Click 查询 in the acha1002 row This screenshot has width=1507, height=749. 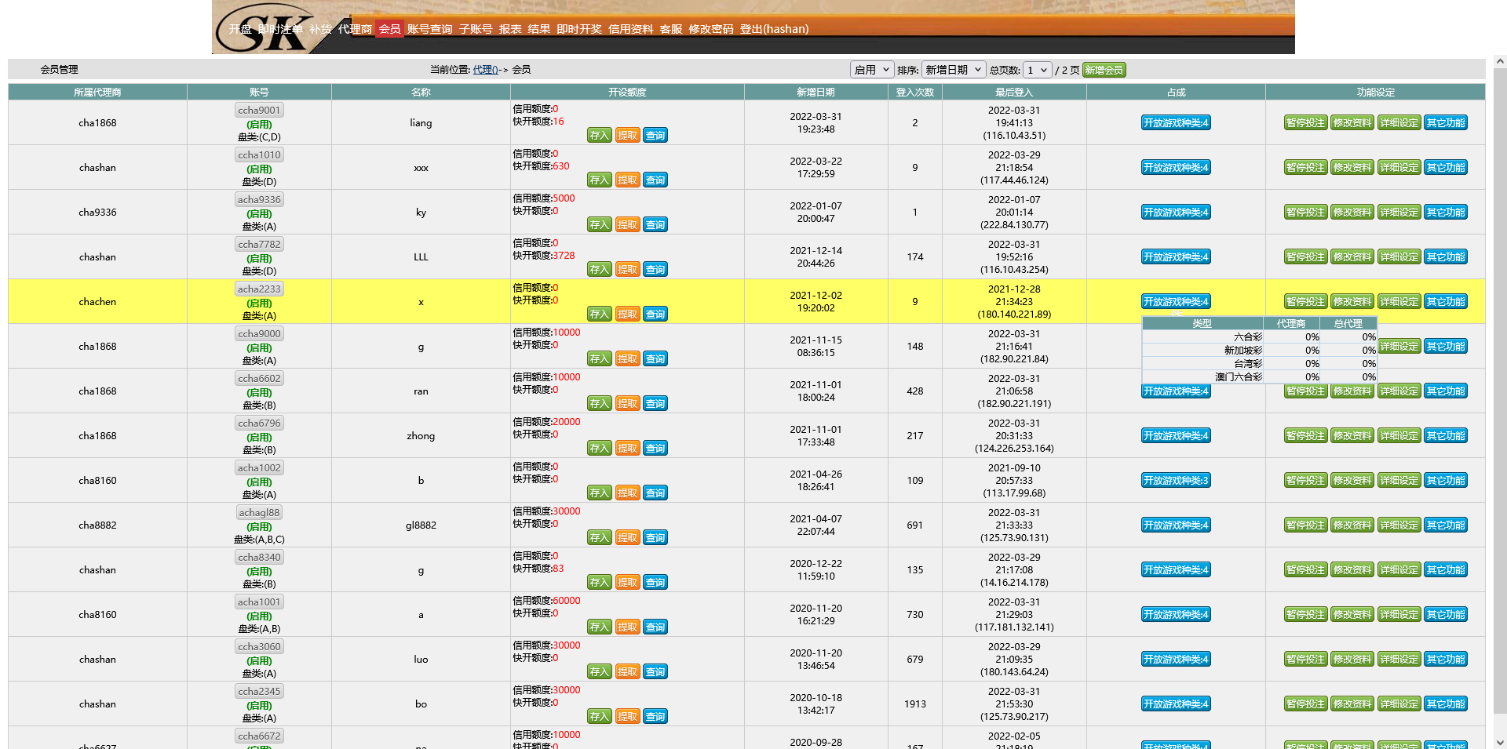click(655, 493)
